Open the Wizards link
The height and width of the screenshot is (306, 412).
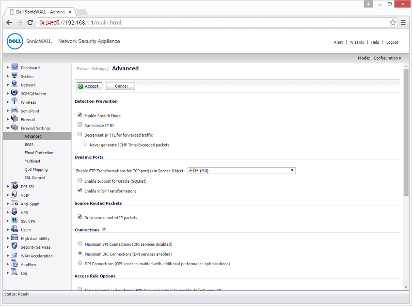pyautogui.click(x=357, y=42)
